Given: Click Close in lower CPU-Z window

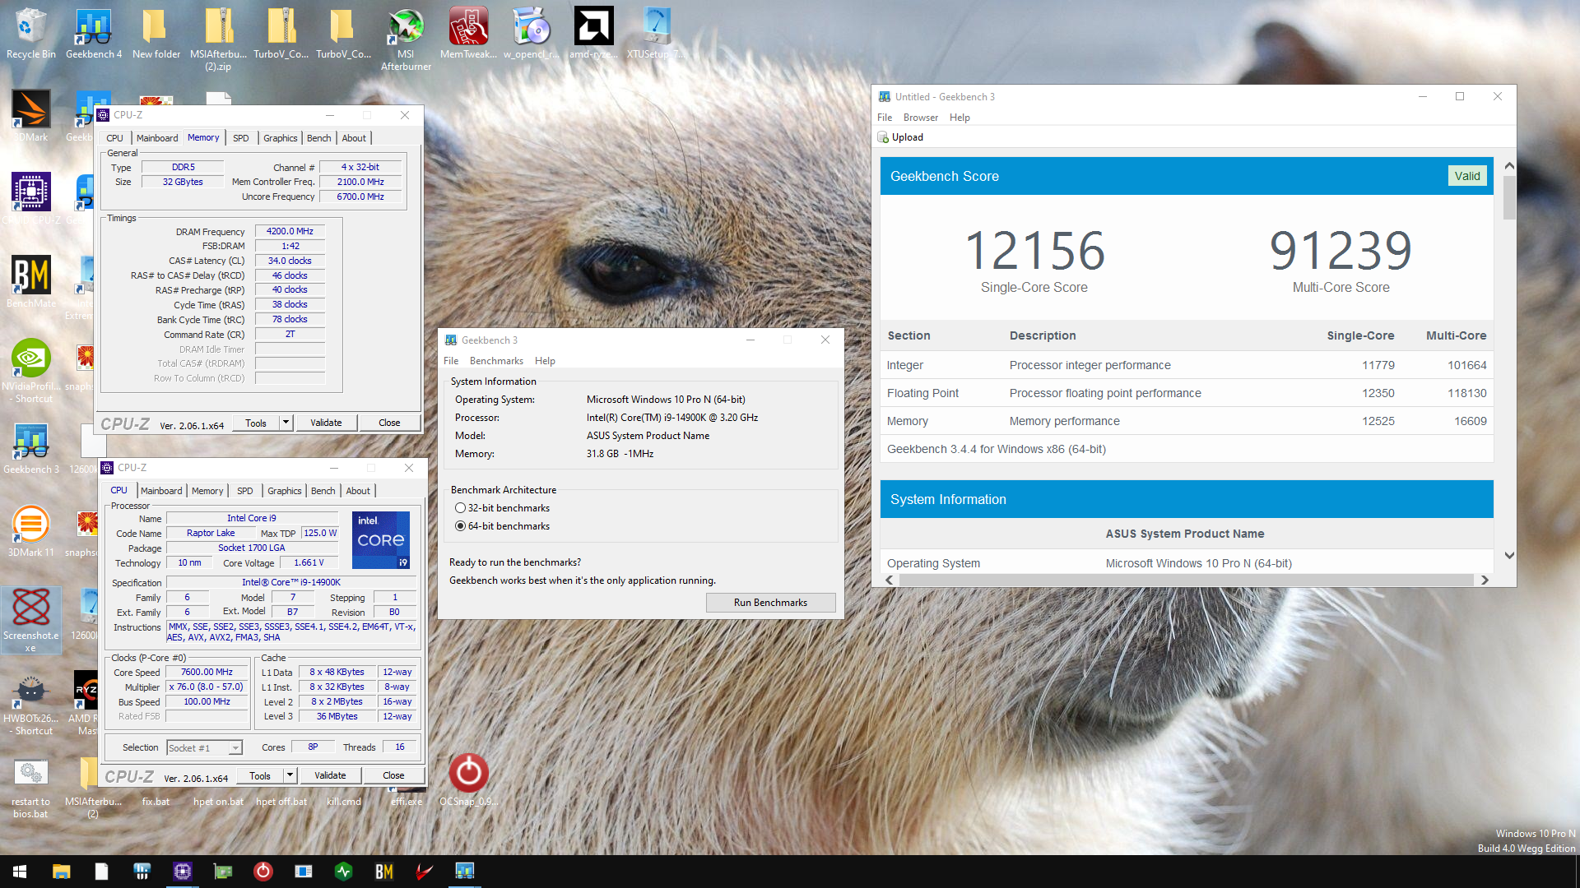Looking at the screenshot, I should [x=393, y=775].
